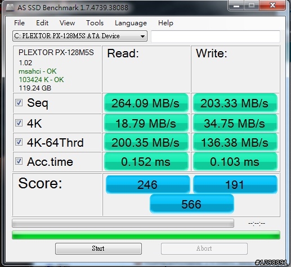Minimize the AS SSD Benchmark window
291x267 pixels.
coord(236,6)
